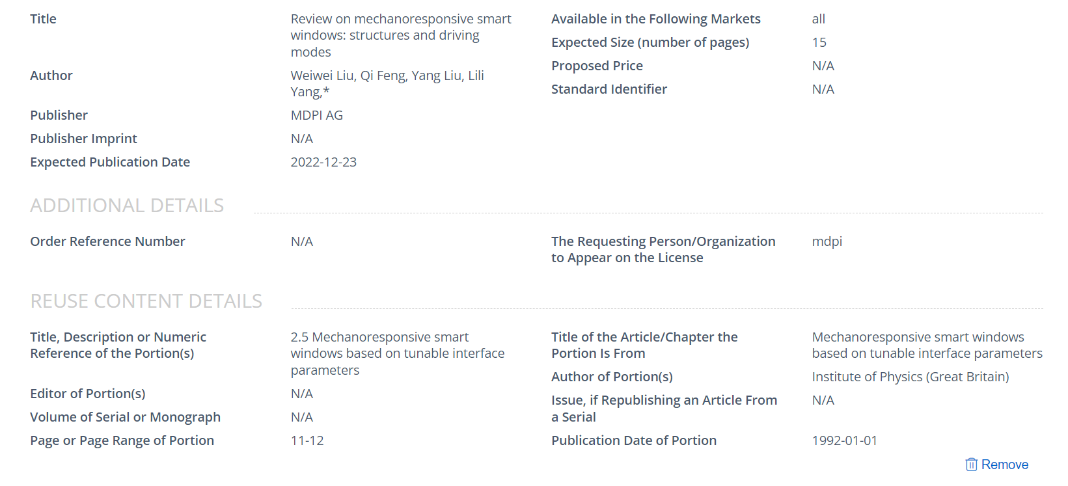Click the portion publication date 1992-01-01
Viewport: 1068px width, 486px height.
pyautogui.click(x=844, y=440)
